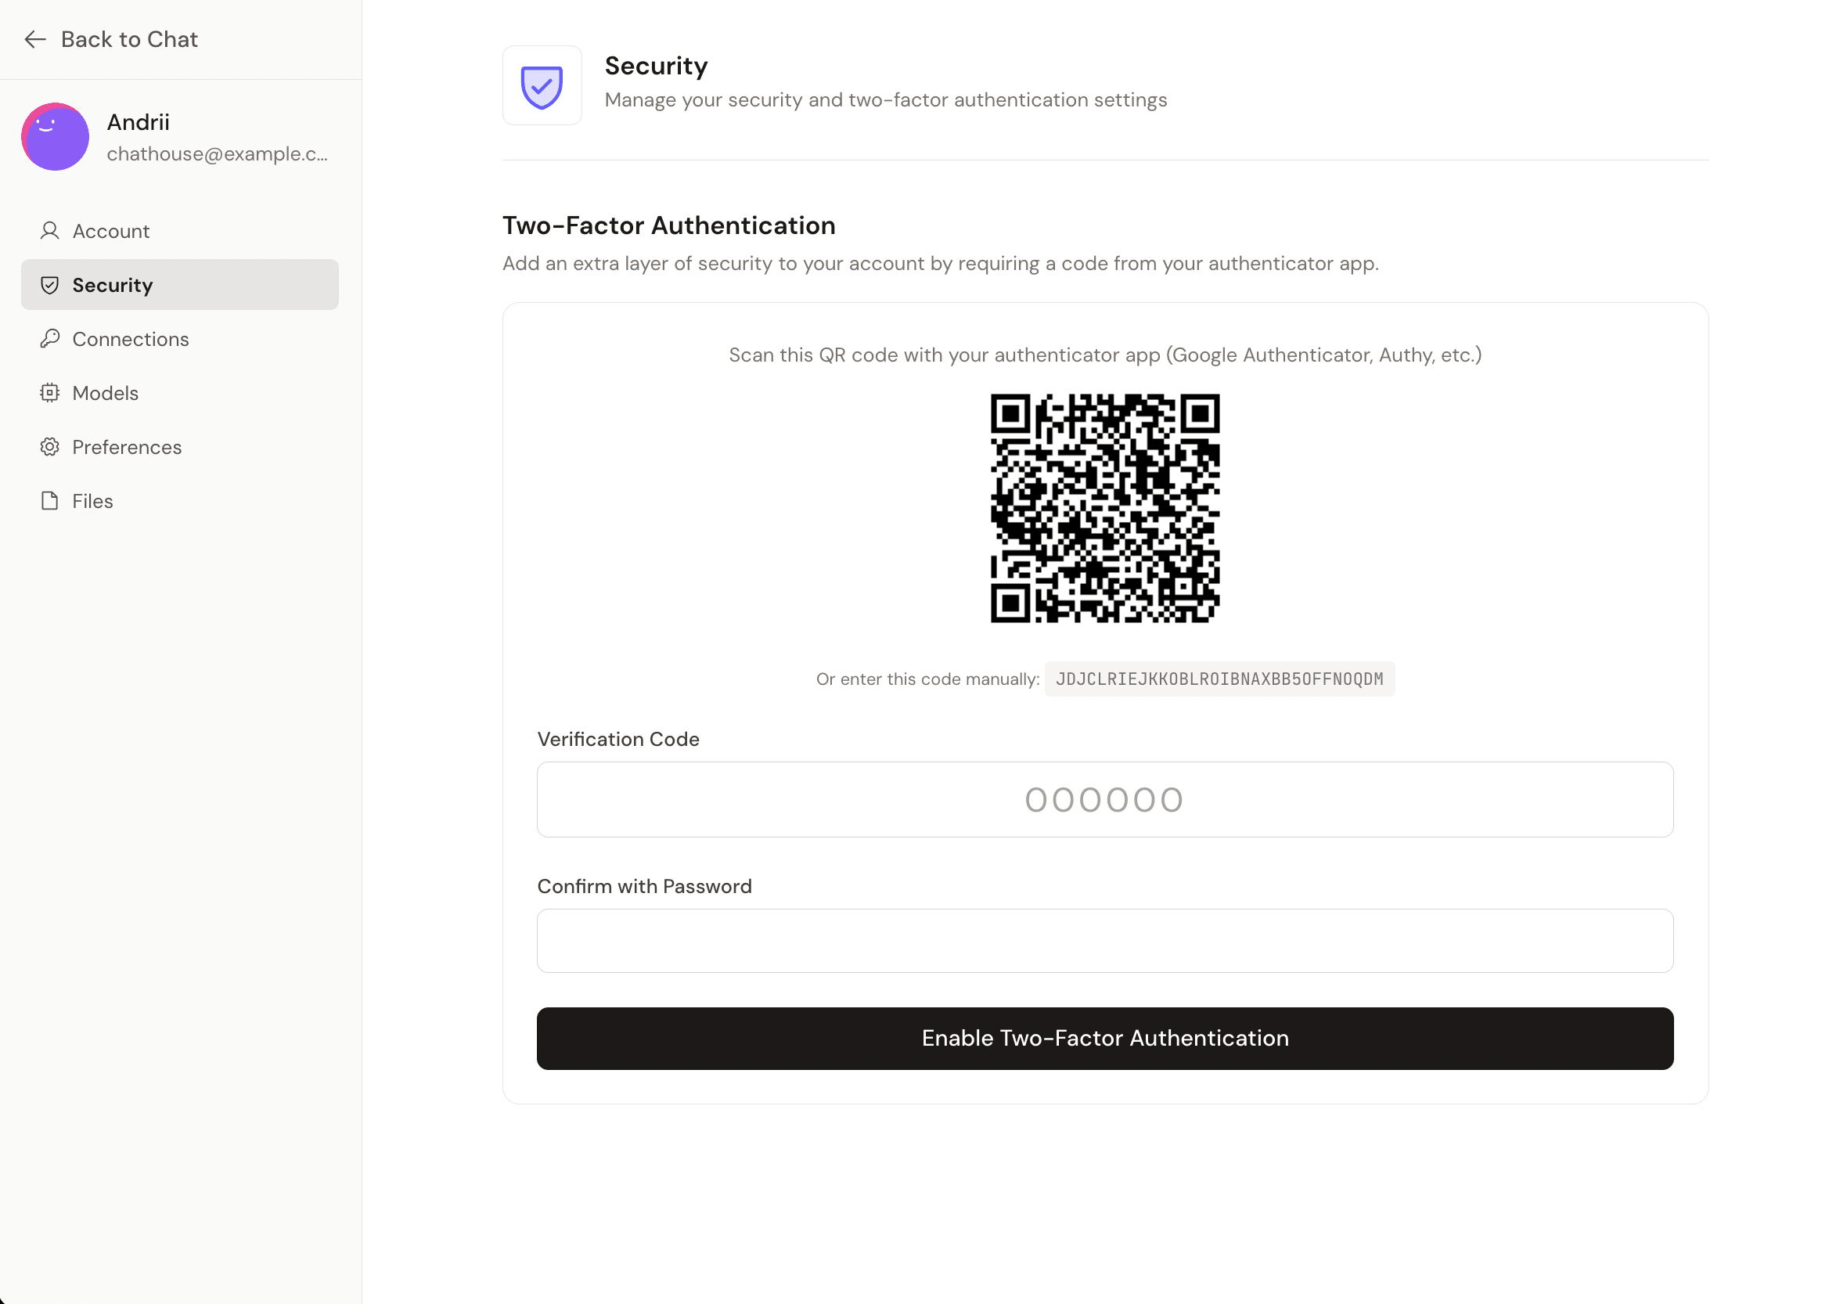1847x1304 pixels.
Task: Click the manual setup code text
Action: 1219,679
